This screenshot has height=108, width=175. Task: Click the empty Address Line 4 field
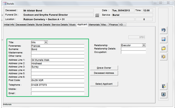point(58,70)
